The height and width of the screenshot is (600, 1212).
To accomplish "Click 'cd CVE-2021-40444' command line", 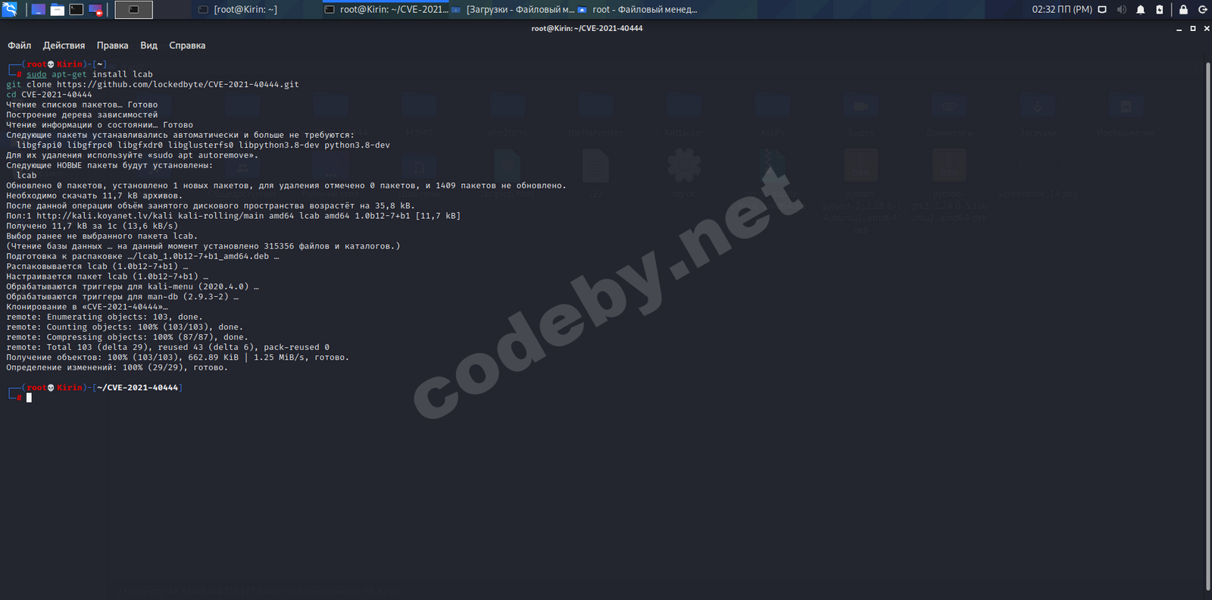I will coord(49,95).
